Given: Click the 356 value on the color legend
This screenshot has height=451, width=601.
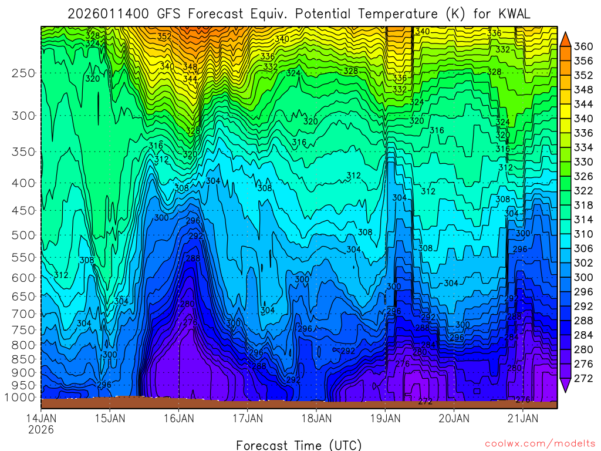Looking at the screenshot, I should click(x=583, y=61).
